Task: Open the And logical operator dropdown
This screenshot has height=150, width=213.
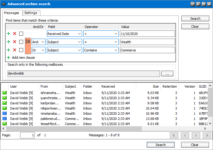Action: (x=43, y=42)
